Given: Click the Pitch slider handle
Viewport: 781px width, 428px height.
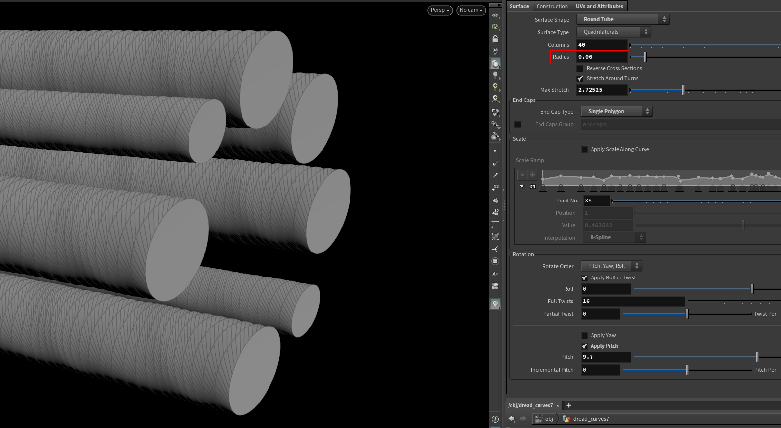Looking at the screenshot, I should [x=757, y=357].
